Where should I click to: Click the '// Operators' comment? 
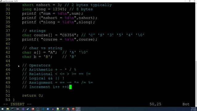click(x=36, y=65)
